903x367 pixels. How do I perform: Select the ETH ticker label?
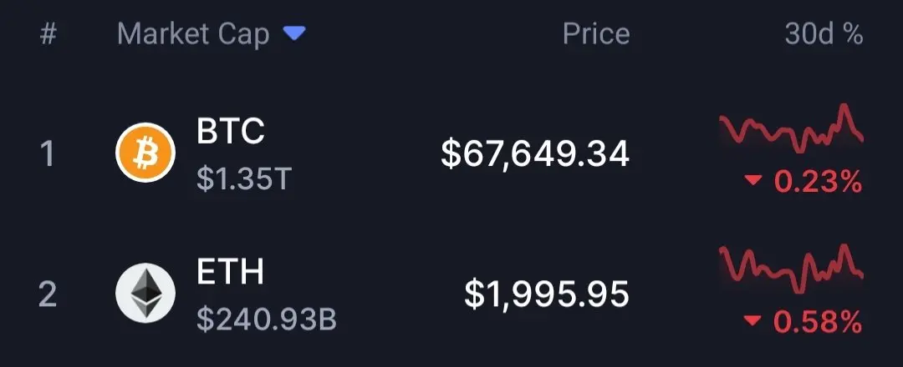pyautogui.click(x=231, y=271)
